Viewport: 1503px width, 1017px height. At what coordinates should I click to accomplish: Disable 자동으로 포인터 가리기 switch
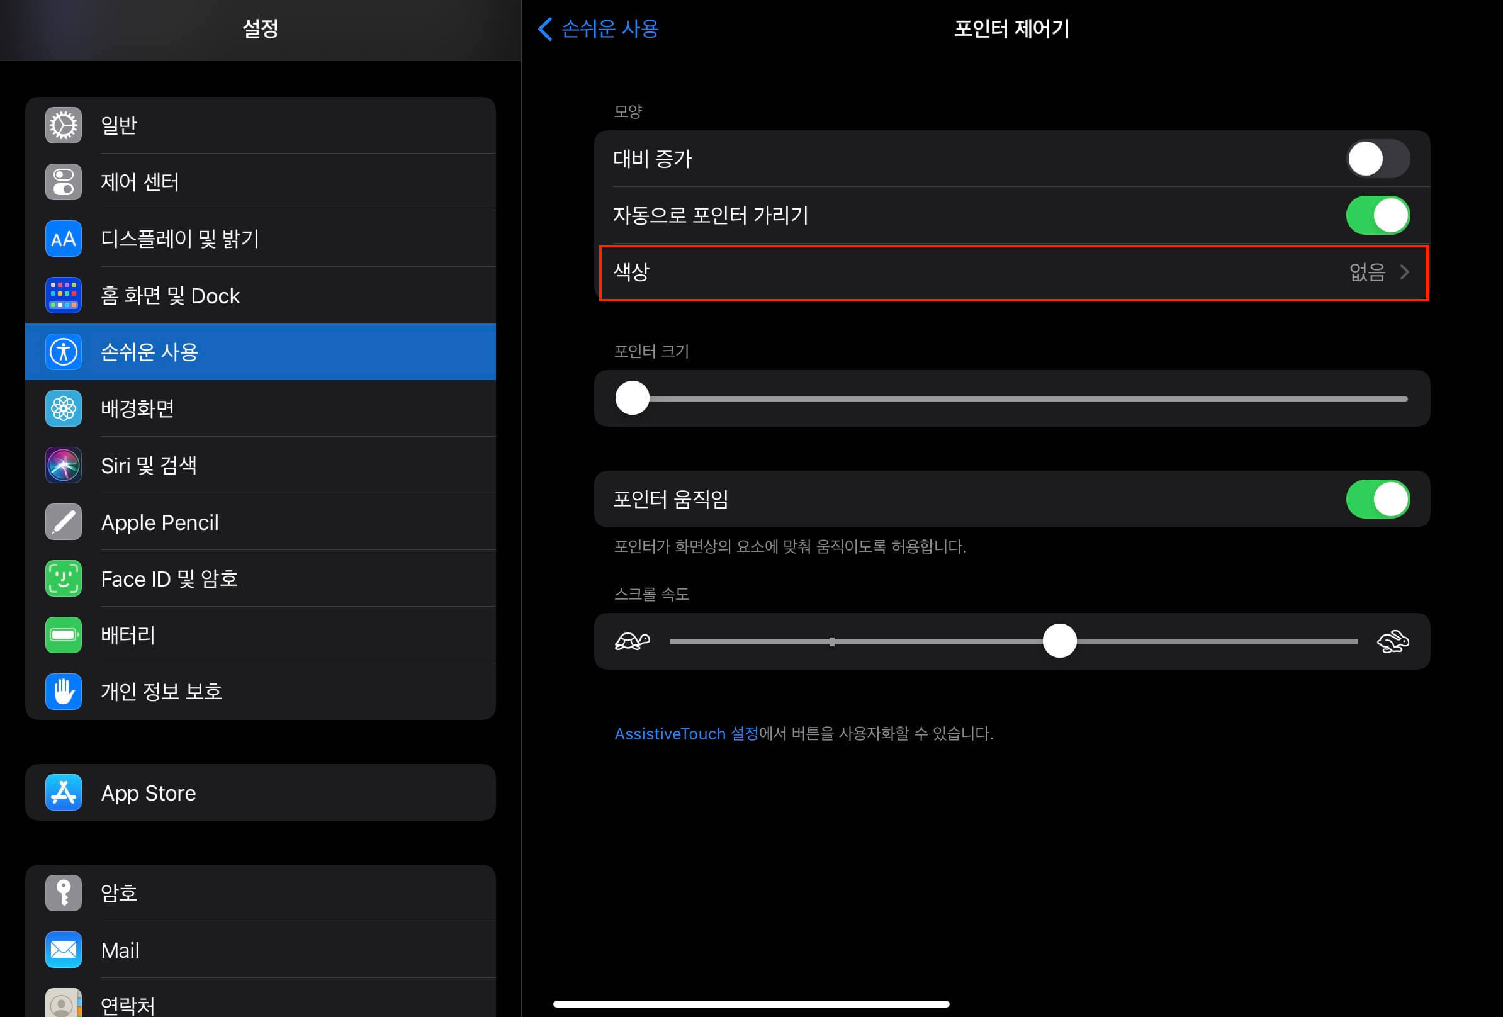[1378, 215]
